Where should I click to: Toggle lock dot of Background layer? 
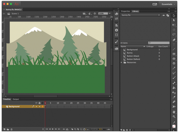tap(39, 106)
